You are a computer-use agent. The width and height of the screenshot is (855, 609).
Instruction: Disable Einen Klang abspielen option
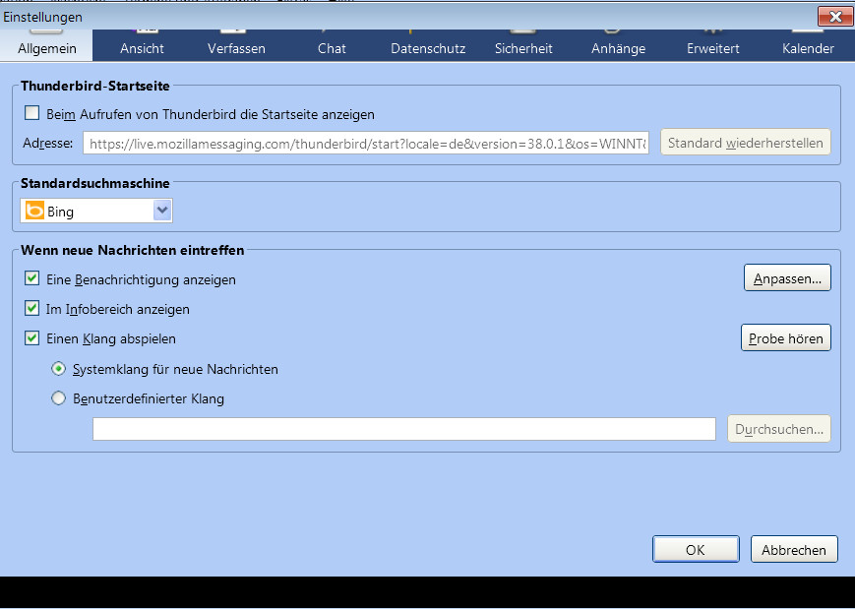tap(32, 338)
